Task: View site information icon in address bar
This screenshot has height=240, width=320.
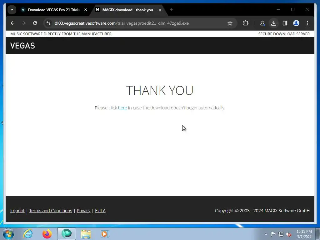Action: coord(48,23)
